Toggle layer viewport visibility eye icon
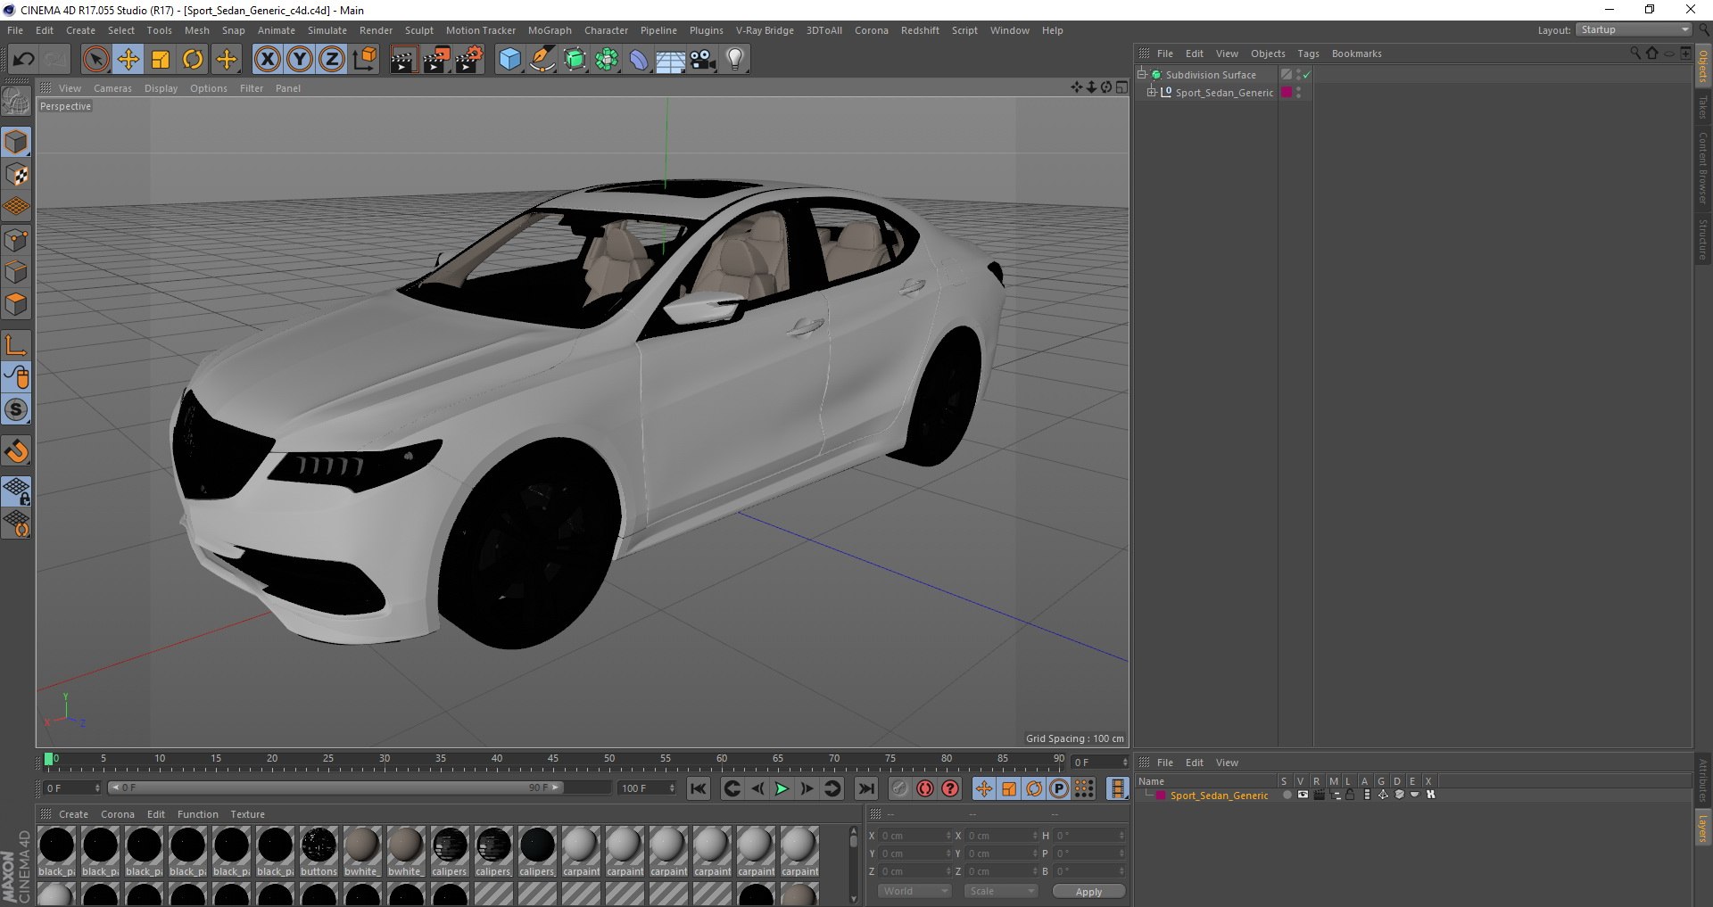This screenshot has width=1713, height=907. [1303, 795]
